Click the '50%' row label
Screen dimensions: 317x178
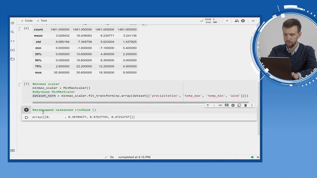(x=38, y=60)
